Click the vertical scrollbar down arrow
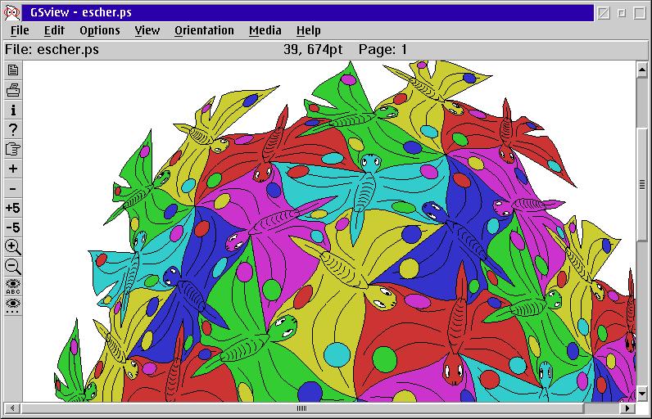The width and height of the screenshot is (652, 419). (642, 395)
